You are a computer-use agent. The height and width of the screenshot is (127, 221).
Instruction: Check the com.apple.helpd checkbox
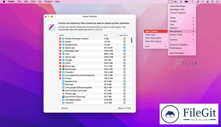click(x=60, y=100)
